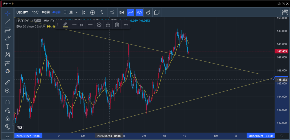Click the compare symbol plus icon
This screenshot has height=140, width=290.
pyautogui.click(x=93, y=12)
